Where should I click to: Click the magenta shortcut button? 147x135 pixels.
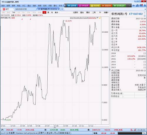click(83, 6)
